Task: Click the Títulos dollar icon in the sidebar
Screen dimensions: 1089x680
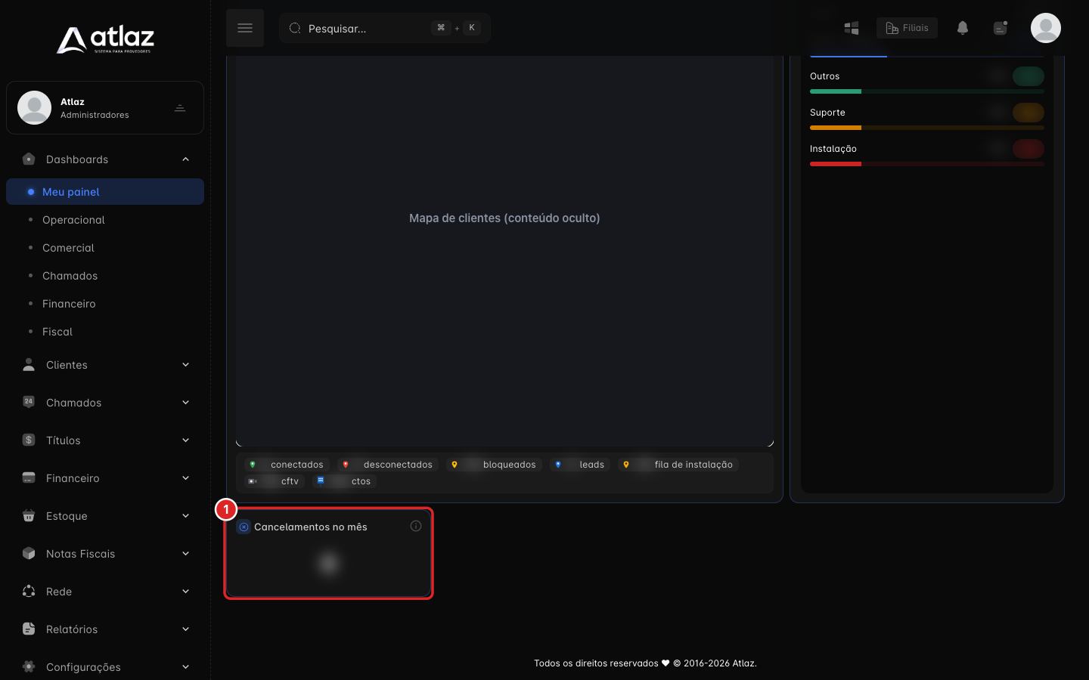Action: [x=29, y=440]
